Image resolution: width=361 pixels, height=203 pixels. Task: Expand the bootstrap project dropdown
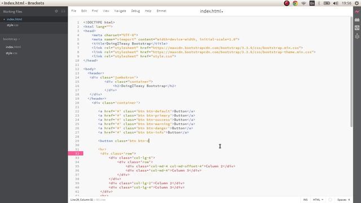tap(11, 39)
